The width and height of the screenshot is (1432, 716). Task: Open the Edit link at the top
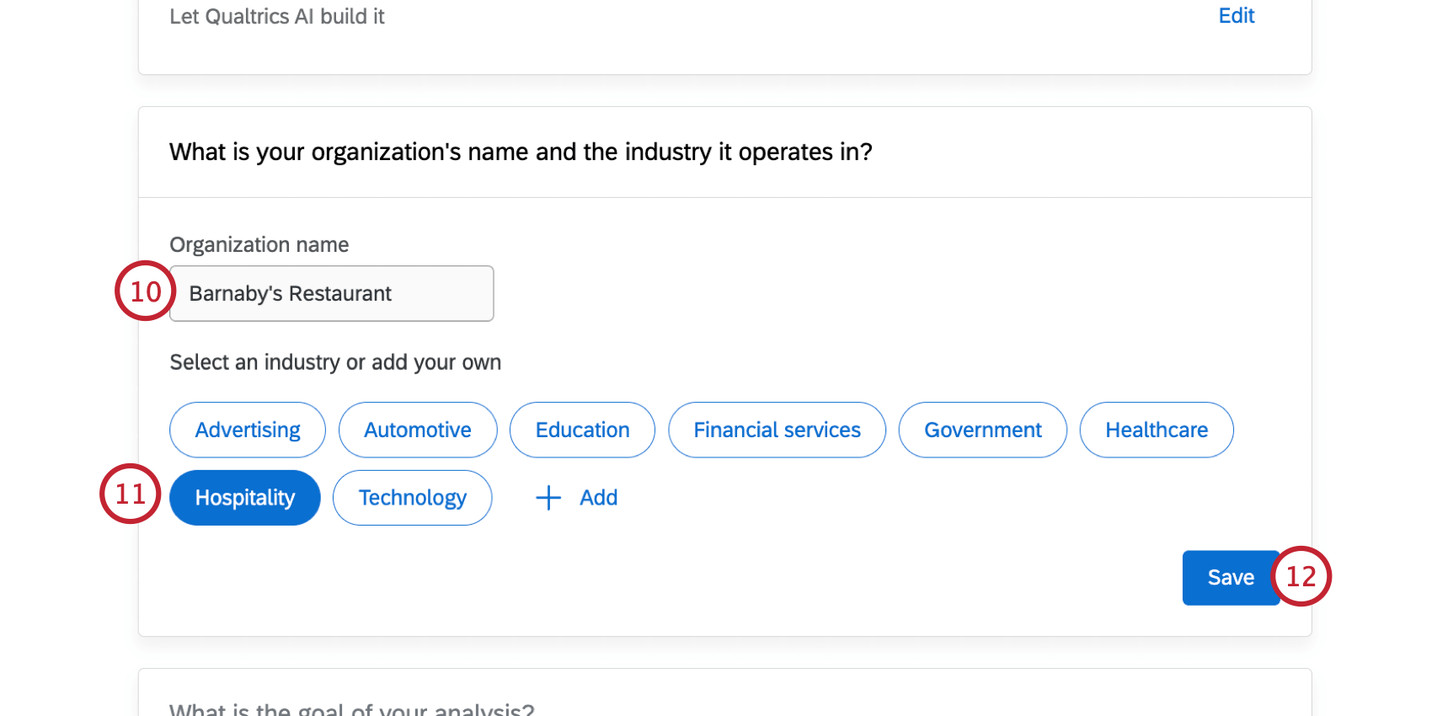[x=1236, y=16]
